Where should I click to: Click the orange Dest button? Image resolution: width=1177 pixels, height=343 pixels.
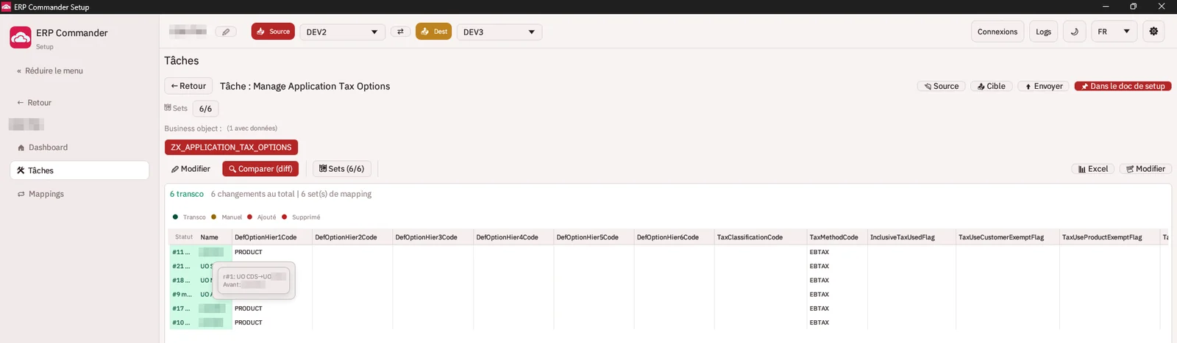point(433,32)
